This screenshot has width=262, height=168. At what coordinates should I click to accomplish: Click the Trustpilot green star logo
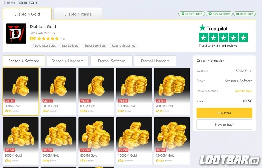point(202,28)
